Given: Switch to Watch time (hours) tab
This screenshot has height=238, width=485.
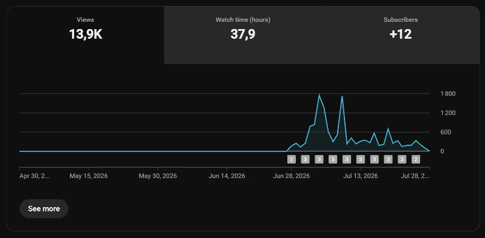Looking at the screenshot, I should tap(243, 35).
